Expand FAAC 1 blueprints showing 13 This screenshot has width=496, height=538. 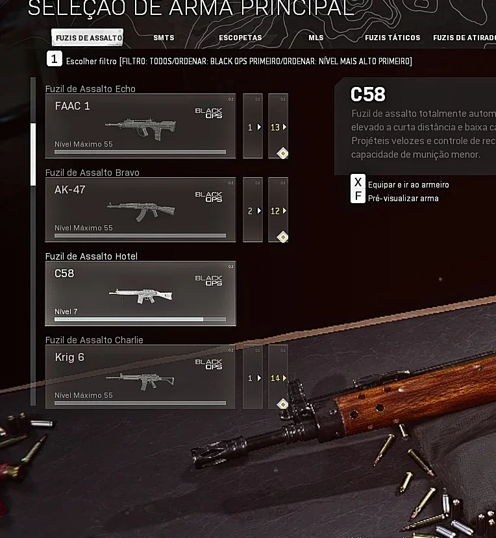278,126
